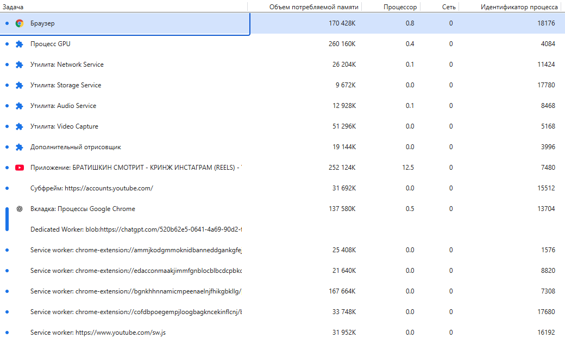Select the Процесс GPU task

pyautogui.click(x=282, y=44)
